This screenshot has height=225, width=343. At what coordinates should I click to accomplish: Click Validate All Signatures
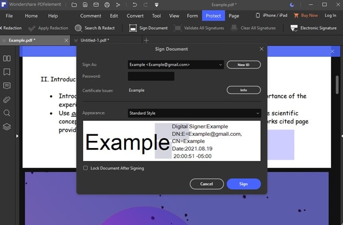pos(199,28)
